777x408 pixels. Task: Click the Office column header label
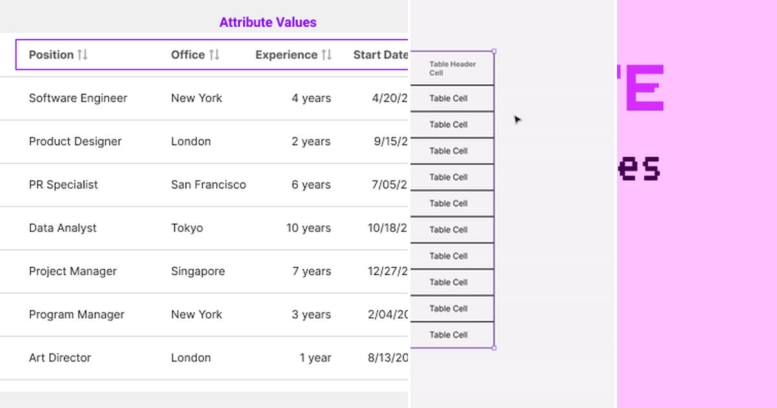click(x=186, y=55)
